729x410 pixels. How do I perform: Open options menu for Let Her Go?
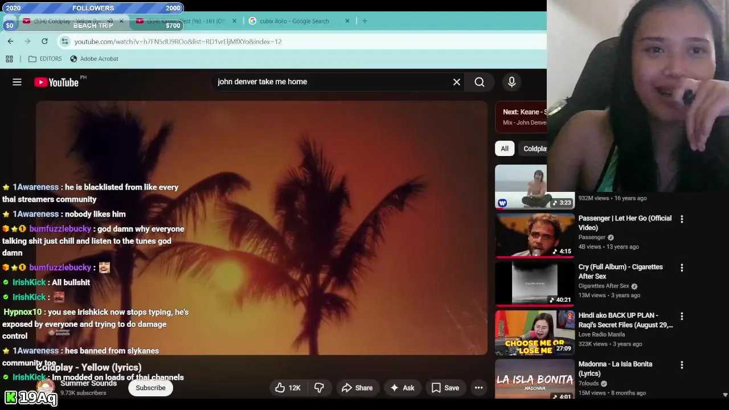tap(682, 219)
